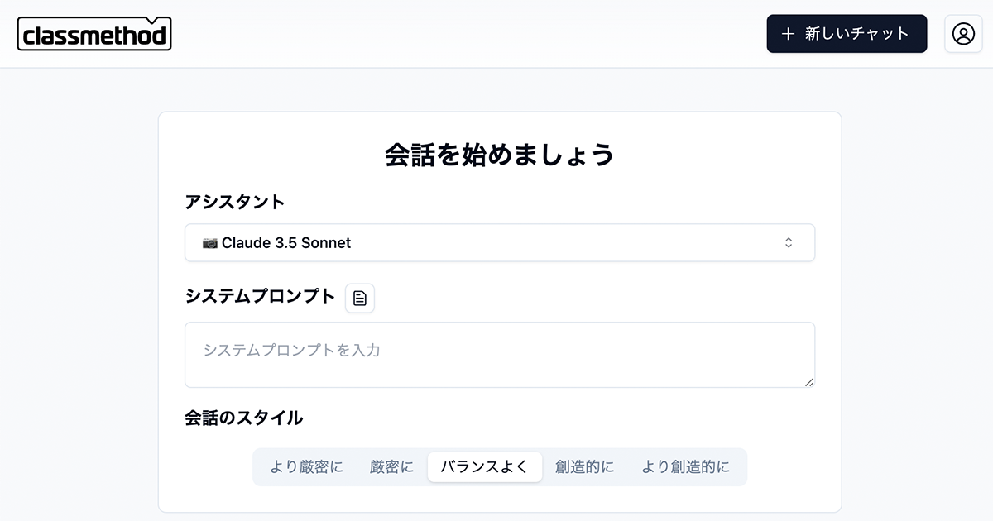
Task: Click the 会話を始めましょう heading
Action: 500,155
